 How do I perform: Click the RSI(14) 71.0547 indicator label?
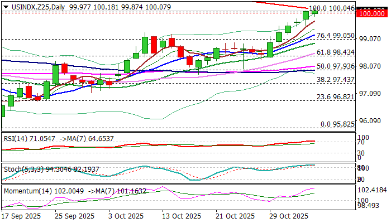(x=30, y=139)
